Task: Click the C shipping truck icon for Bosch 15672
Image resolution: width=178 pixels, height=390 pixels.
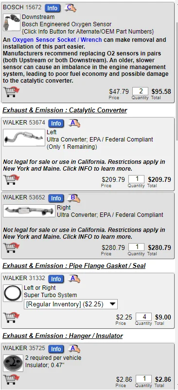Action: tap(70, 8)
